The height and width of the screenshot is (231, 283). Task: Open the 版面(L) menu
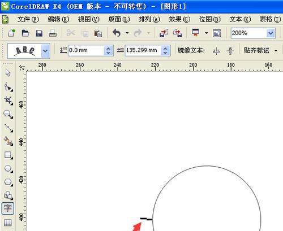(119, 19)
